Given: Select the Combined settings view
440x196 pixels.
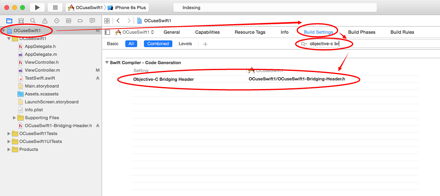Looking at the screenshot, I should (x=158, y=44).
